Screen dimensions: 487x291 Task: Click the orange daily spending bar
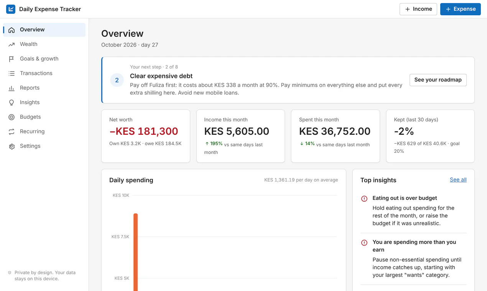135,252
